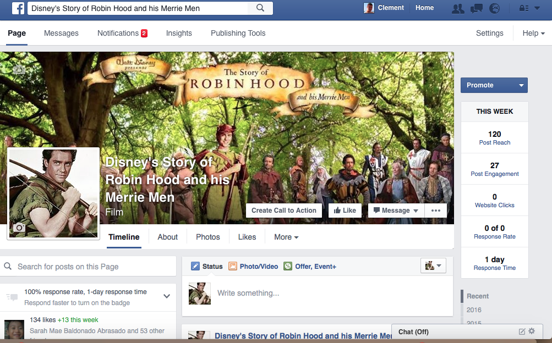
Task: Open the Notifications tab
Action: coord(118,33)
